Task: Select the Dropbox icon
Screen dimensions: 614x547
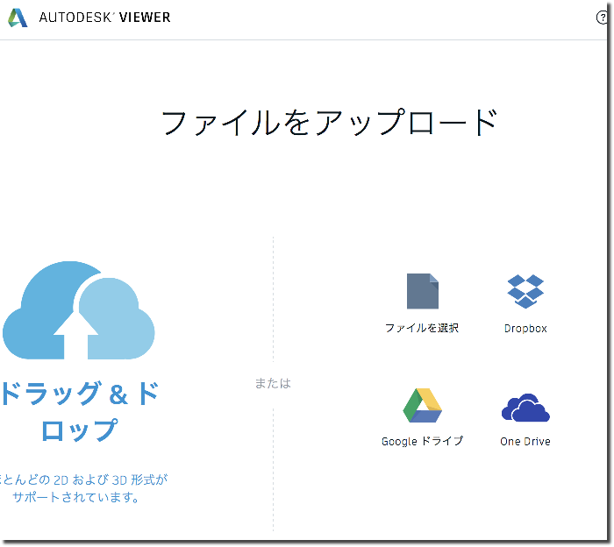Action: pos(525,291)
